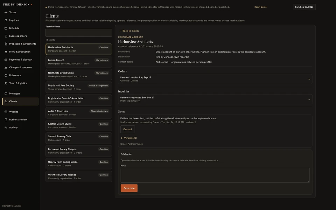Click the Proposals & agreements document icon
Image resolution: width=336 pixels, height=210 pixels.
coord(6,44)
